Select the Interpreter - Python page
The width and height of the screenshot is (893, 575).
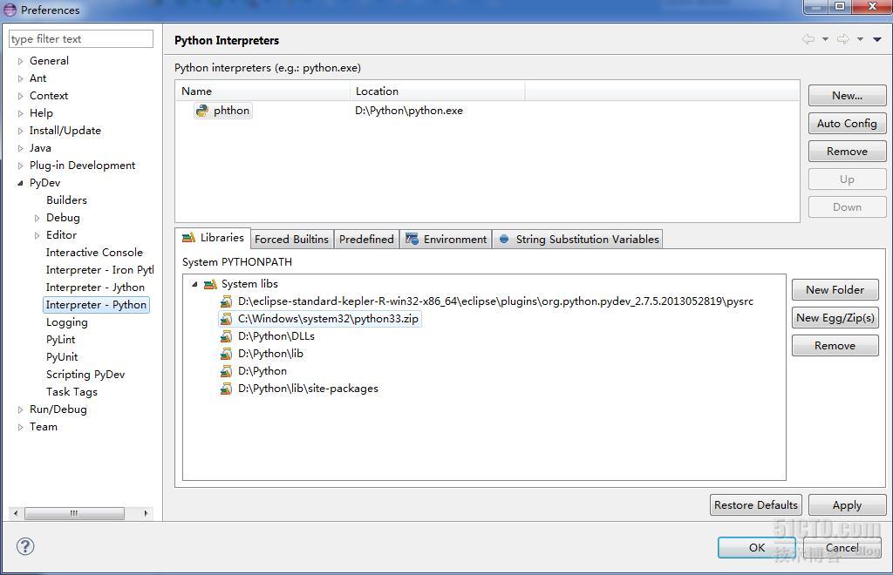[96, 305]
